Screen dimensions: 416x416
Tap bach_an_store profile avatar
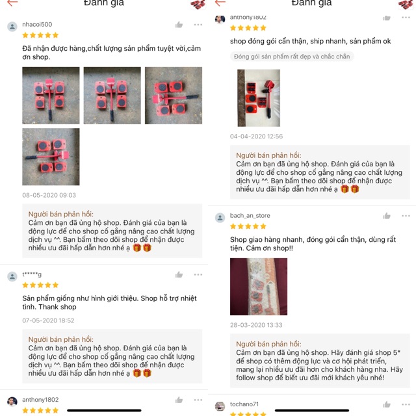point(220,218)
